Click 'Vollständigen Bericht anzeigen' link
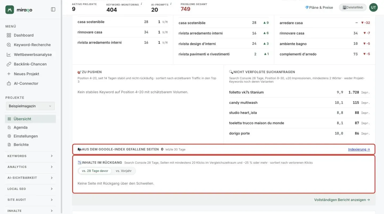 342,200
